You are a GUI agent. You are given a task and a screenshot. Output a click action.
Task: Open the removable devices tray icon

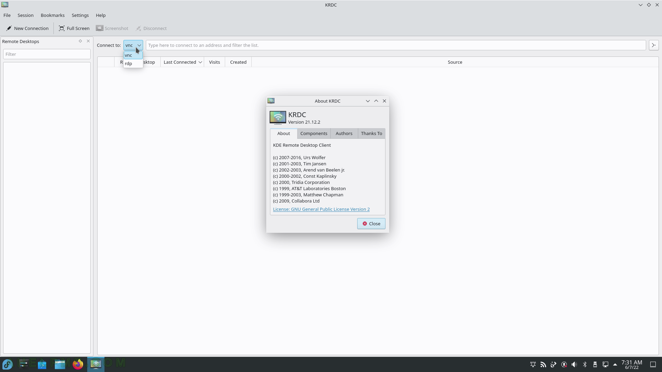tap(595, 364)
